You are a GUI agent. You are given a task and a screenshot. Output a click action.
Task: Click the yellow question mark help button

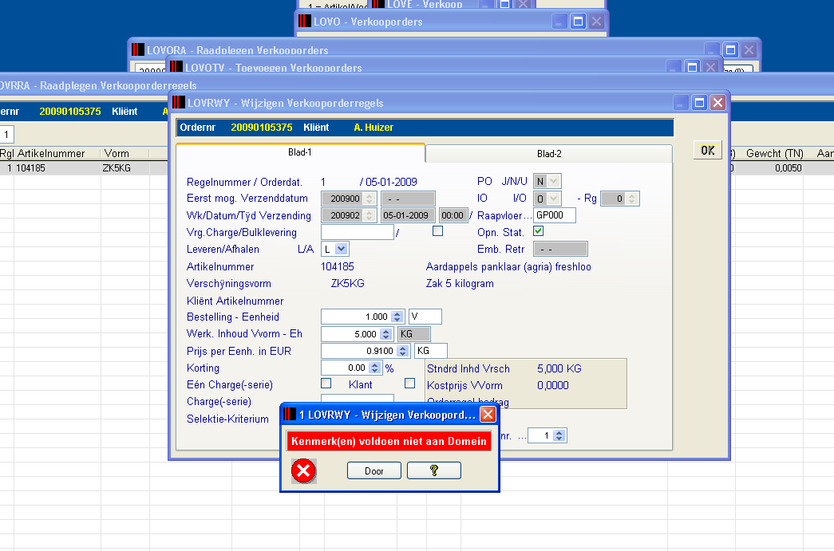434,470
